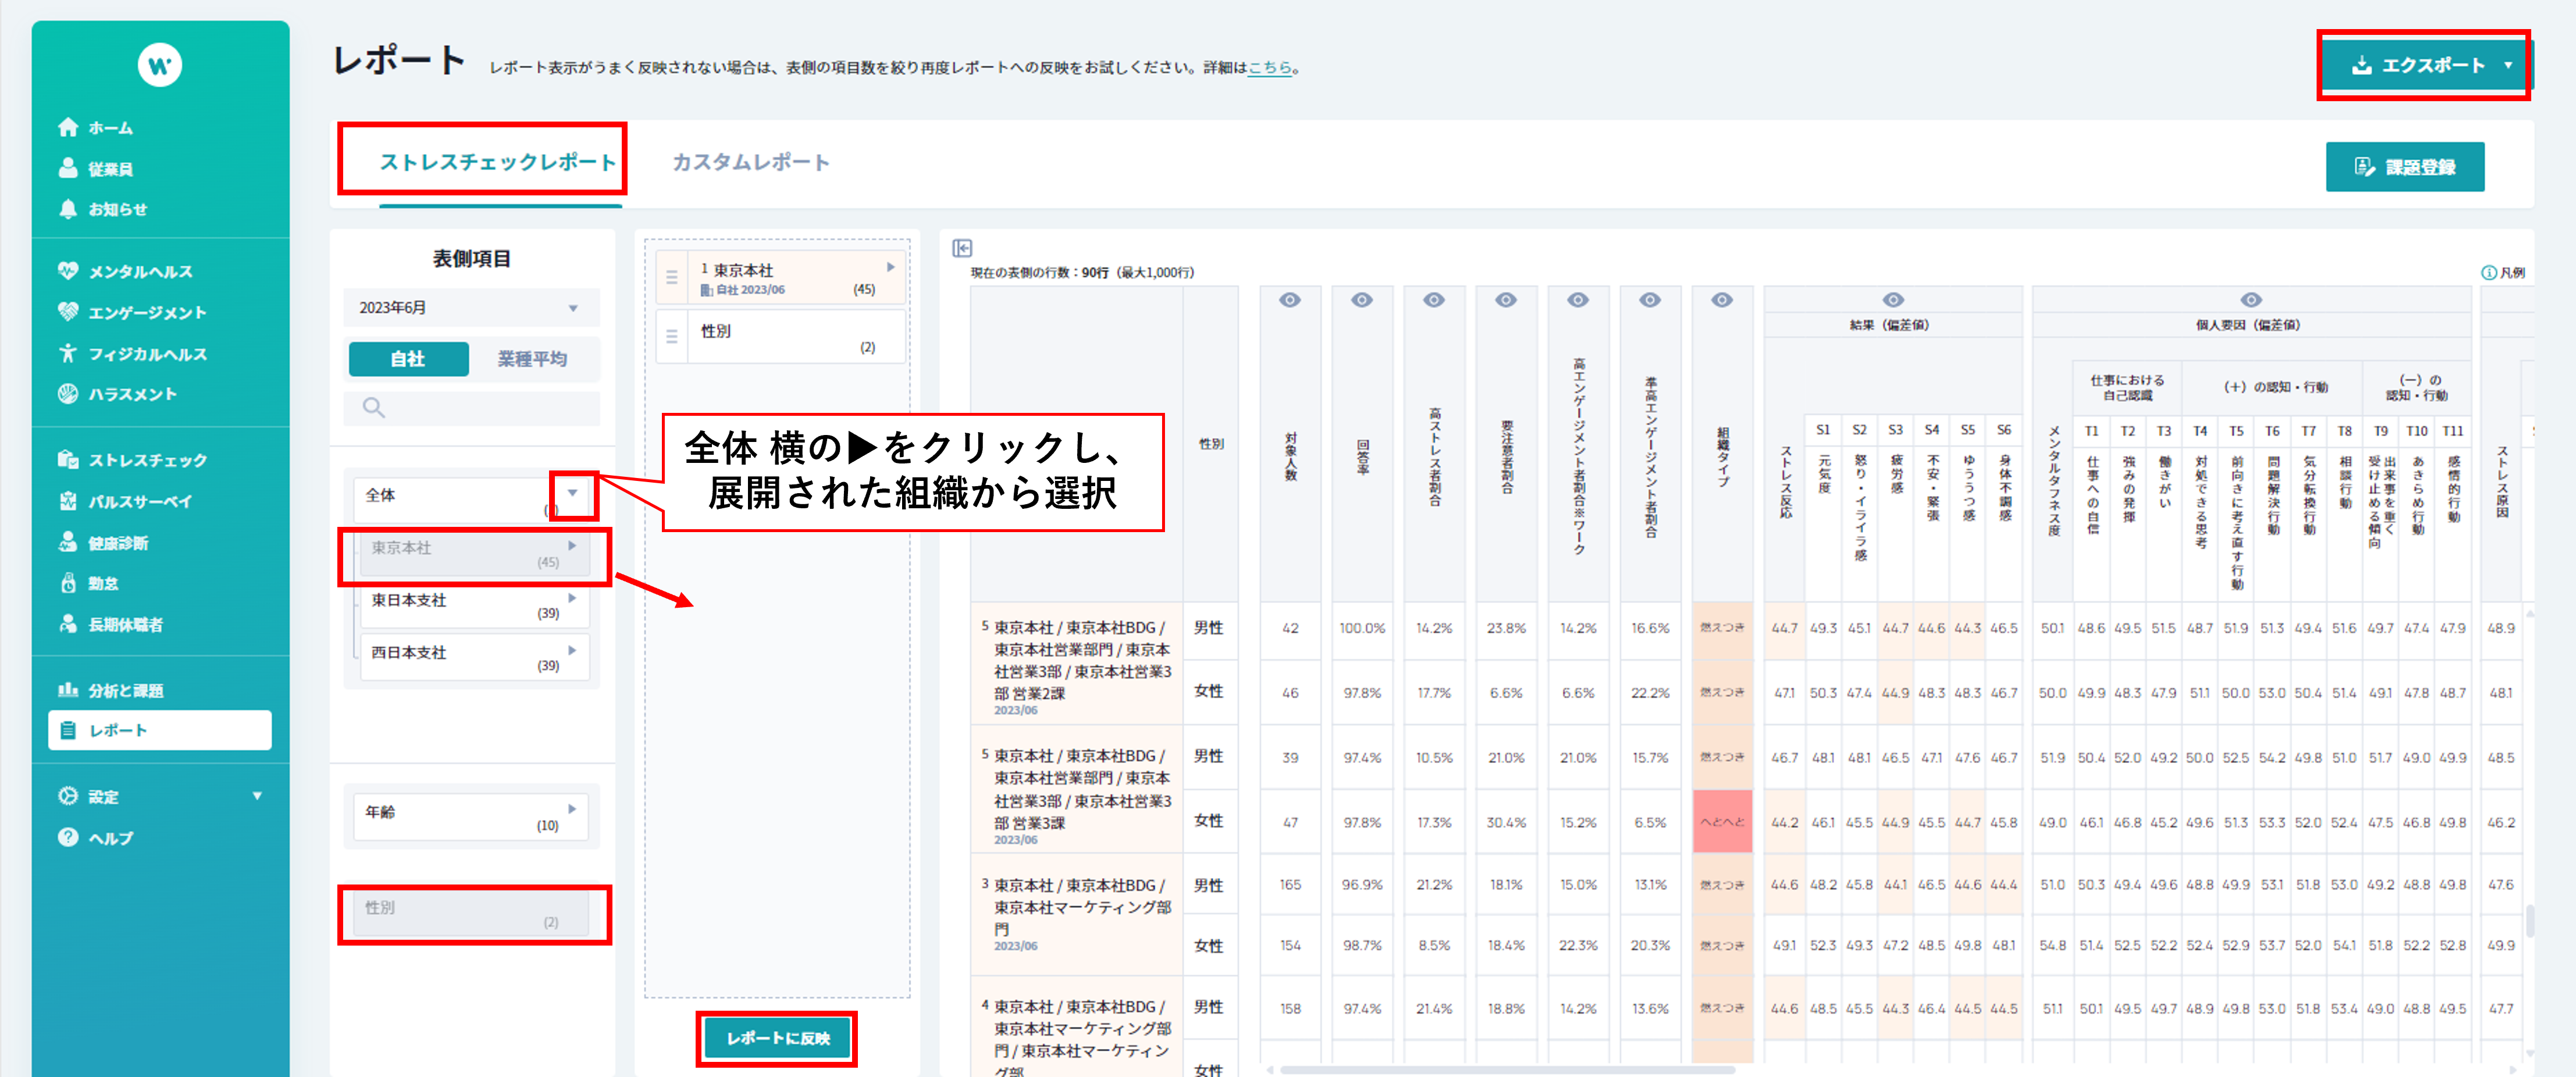Select the 自社 toggle button
The height and width of the screenshot is (1077, 2576).
(408, 359)
